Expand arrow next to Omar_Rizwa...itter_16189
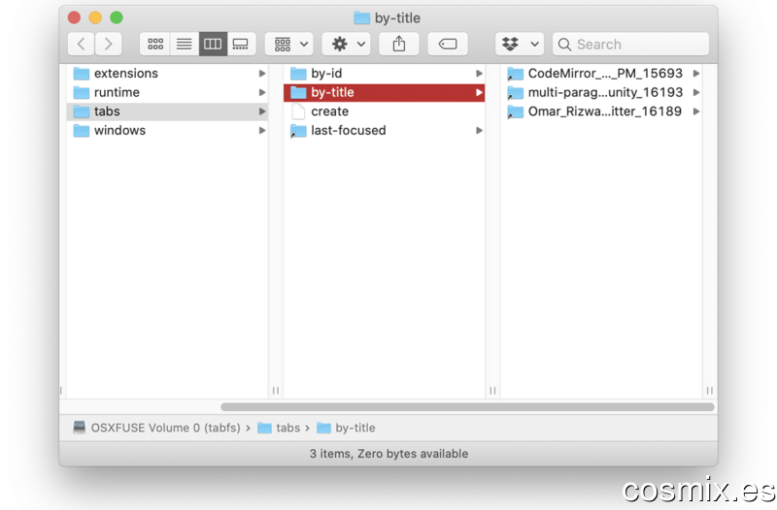 tap(696, 112)
